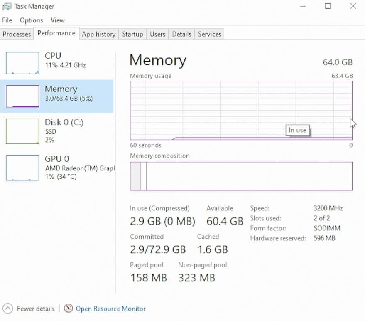Open the Users tab

[157, 34]
